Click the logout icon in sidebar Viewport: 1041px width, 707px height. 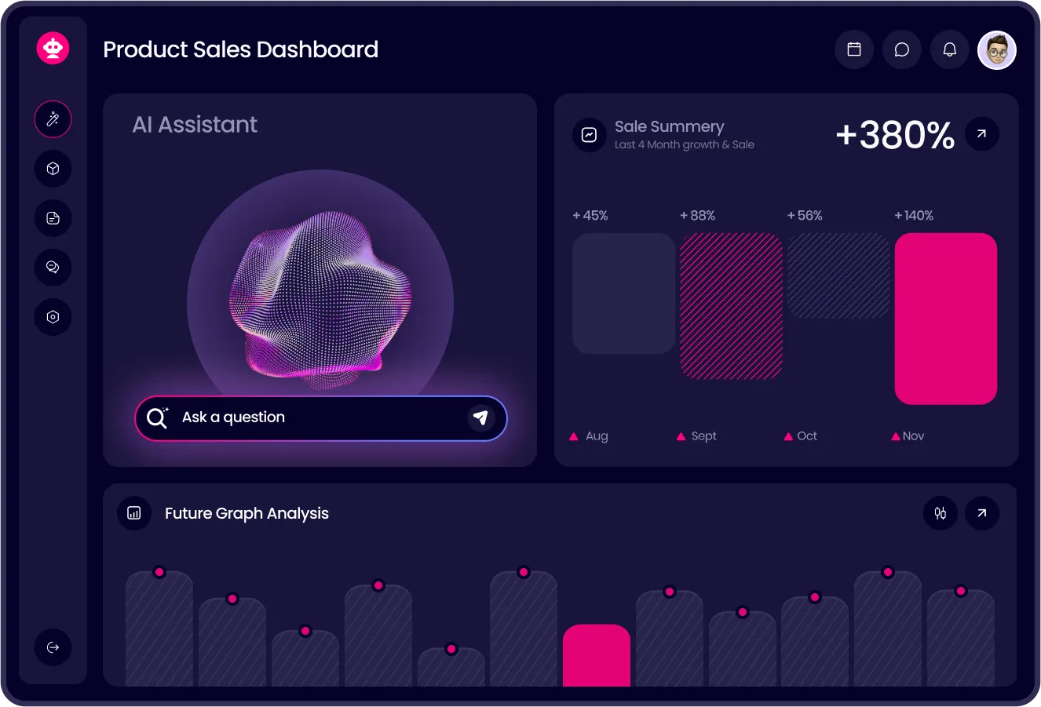[x=53, y=647]
